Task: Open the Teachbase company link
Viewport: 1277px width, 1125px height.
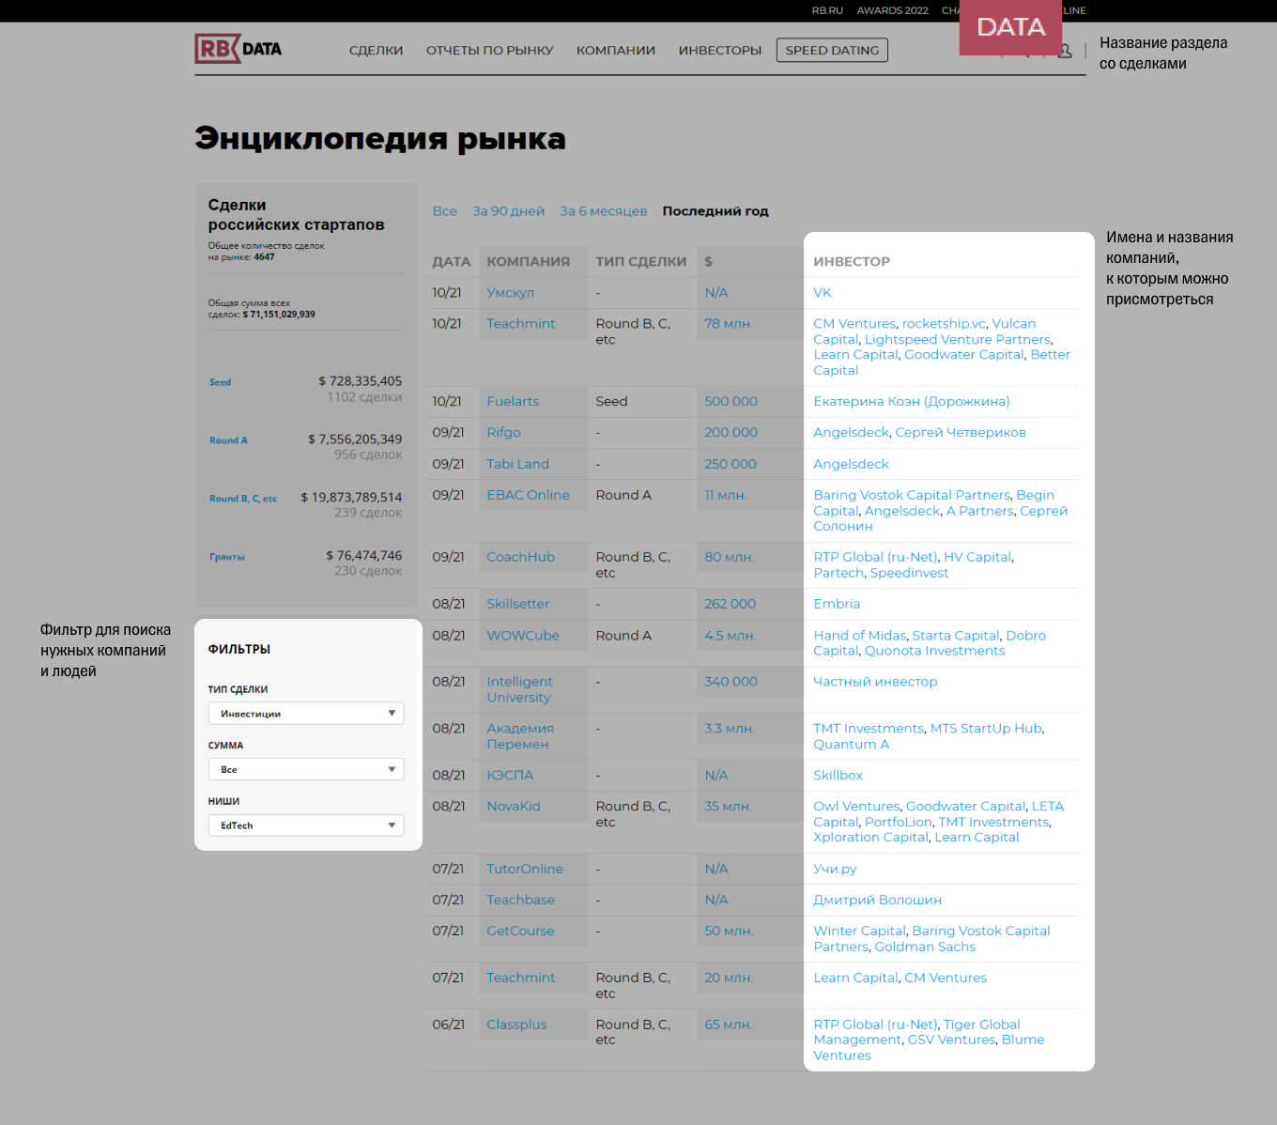Action: pyautogui.click(x=520, y=901)
